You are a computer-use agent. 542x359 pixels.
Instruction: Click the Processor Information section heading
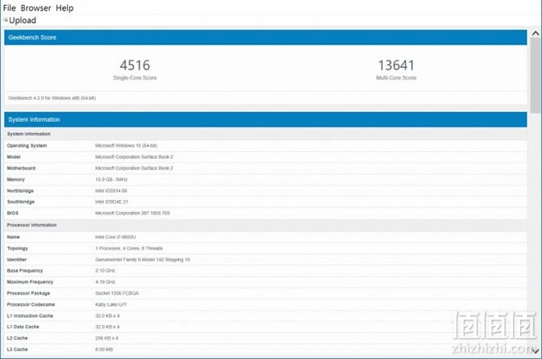tap(31, 225)
